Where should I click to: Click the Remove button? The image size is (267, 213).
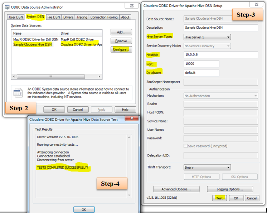click(121, 41)
